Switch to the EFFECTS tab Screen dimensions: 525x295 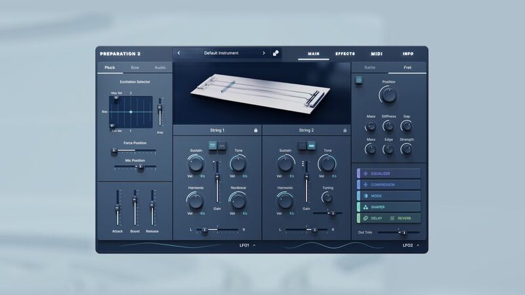tap(345, 54)
